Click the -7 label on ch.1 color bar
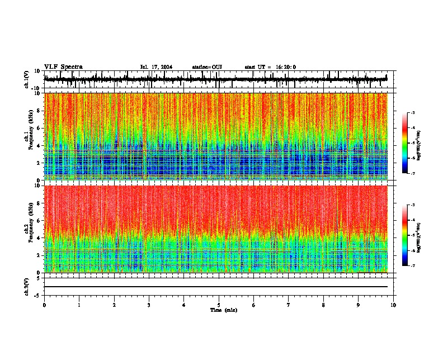The width and height of the screenshot is (443, 342). point(413,173)
